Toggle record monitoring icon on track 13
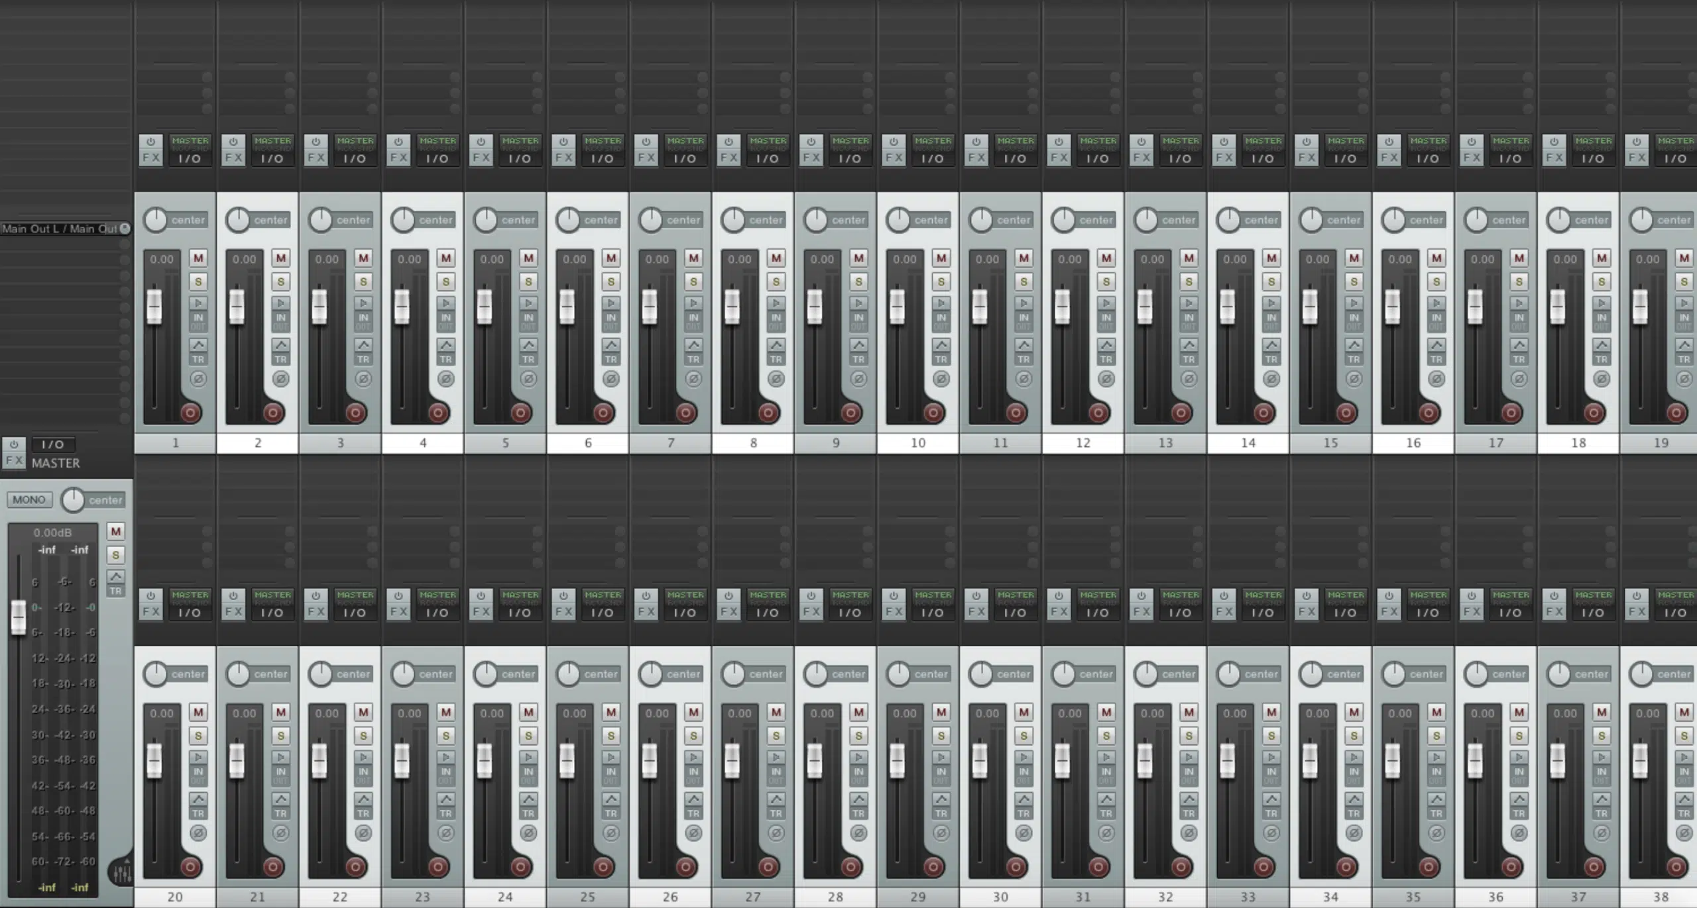 coord(1189,303)
